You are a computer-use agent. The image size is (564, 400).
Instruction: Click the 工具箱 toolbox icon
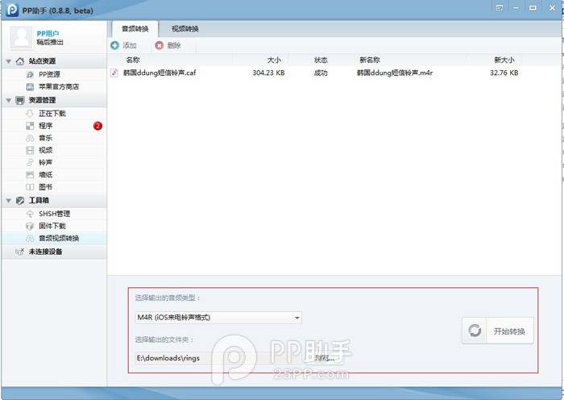pos(20,201)
